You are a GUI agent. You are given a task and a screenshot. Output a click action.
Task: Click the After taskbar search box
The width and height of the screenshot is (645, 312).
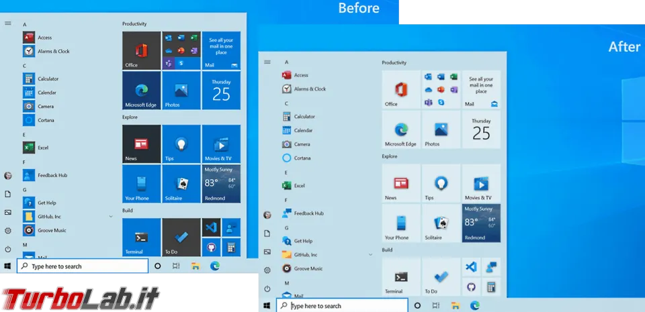(x=342, y=305)
